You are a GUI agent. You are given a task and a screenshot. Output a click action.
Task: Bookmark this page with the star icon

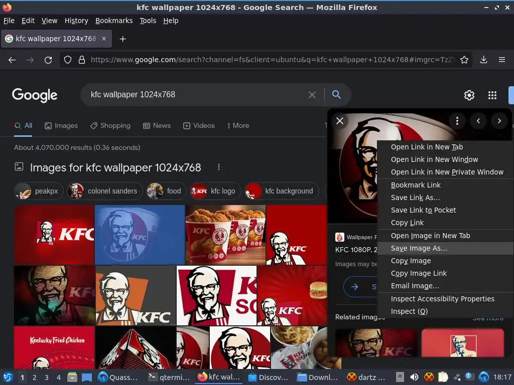click(x=464, y=60)
